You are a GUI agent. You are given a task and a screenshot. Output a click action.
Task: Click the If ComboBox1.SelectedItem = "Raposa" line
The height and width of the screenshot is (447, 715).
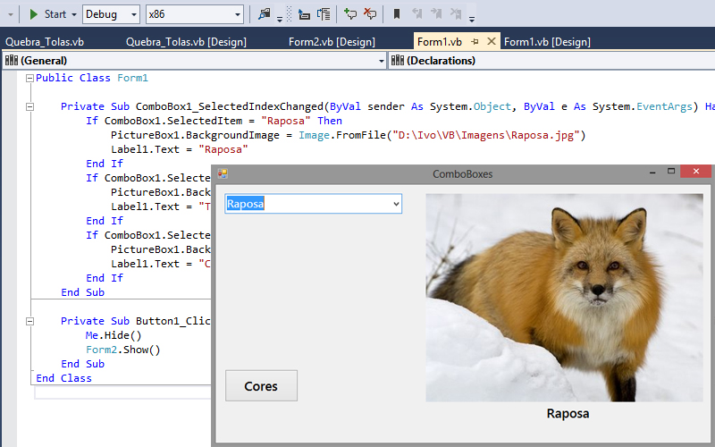214,121
